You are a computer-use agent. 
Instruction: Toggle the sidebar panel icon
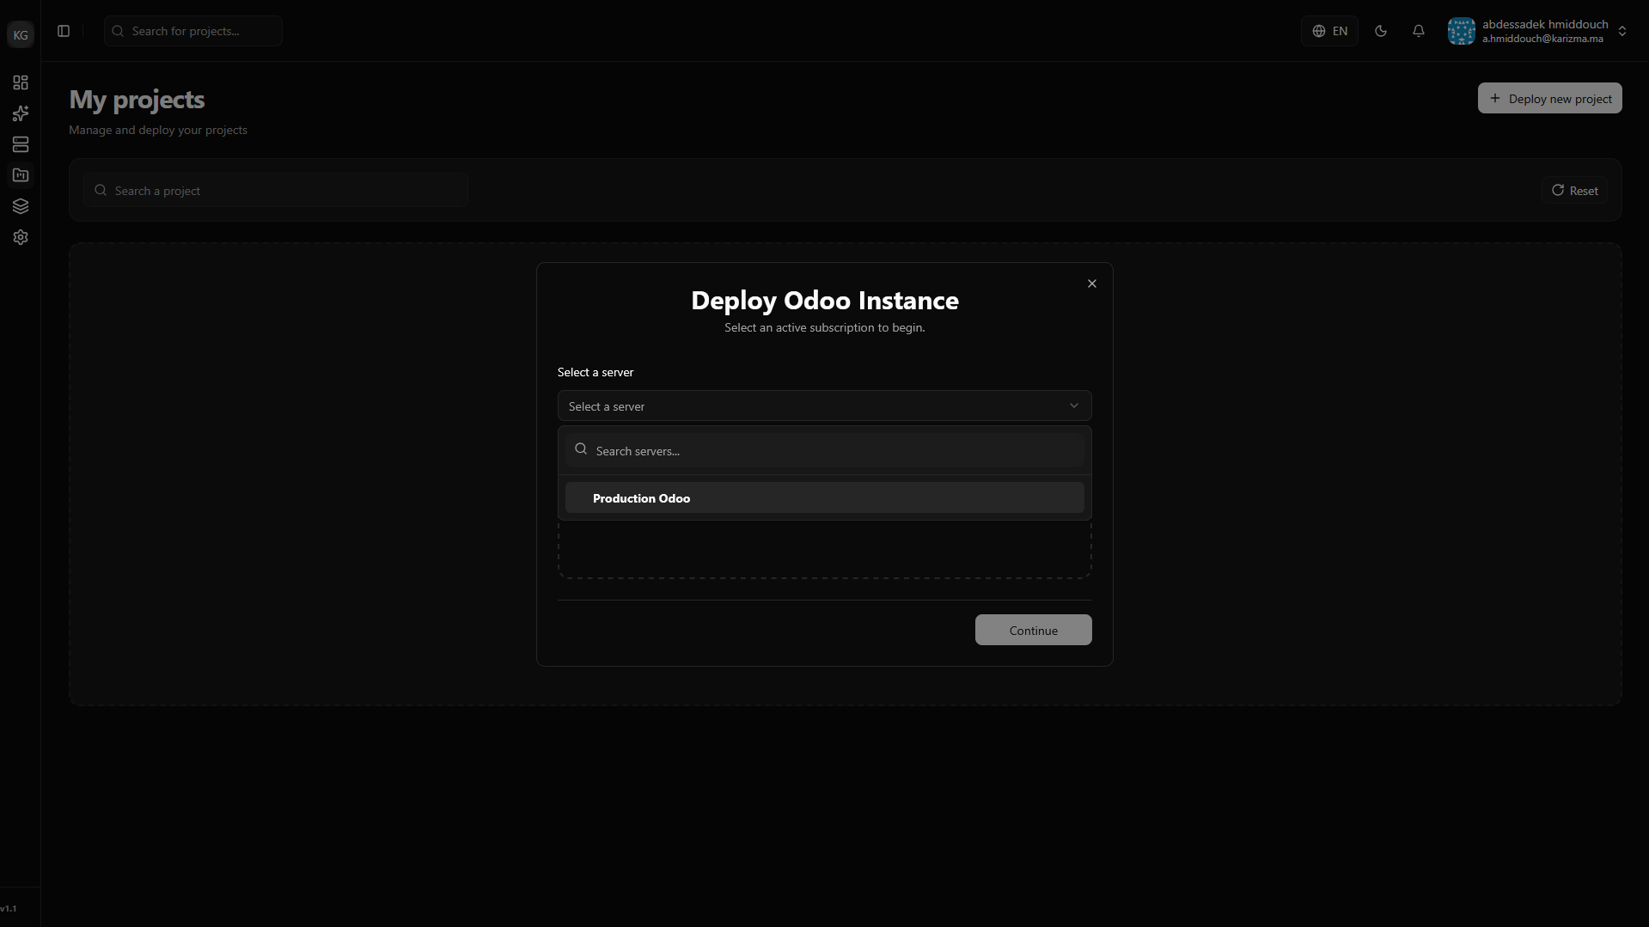tap(64, 31)
